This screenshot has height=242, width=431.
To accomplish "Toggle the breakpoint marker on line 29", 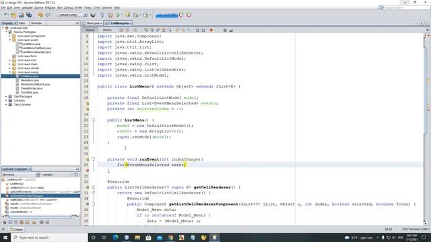I will coord(88,170).
